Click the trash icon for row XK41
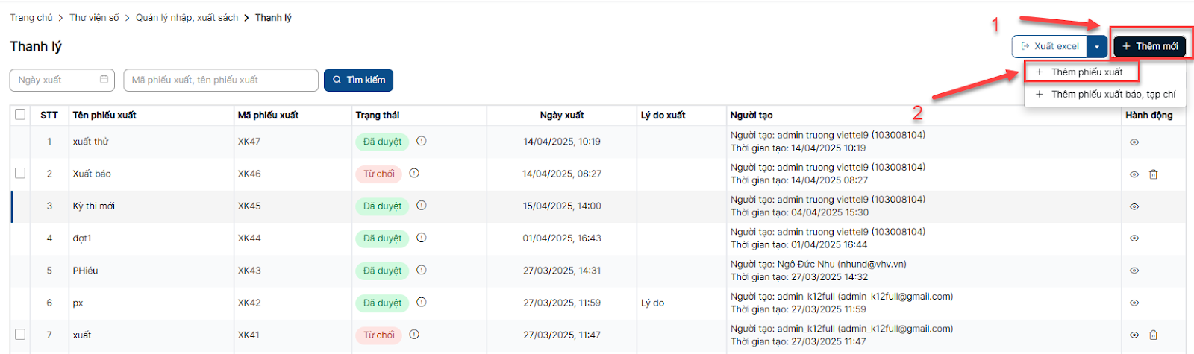 point(1153,335)
